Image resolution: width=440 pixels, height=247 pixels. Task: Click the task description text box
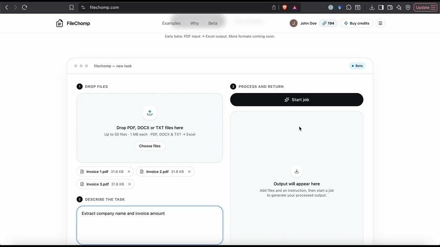coord(150,225)
